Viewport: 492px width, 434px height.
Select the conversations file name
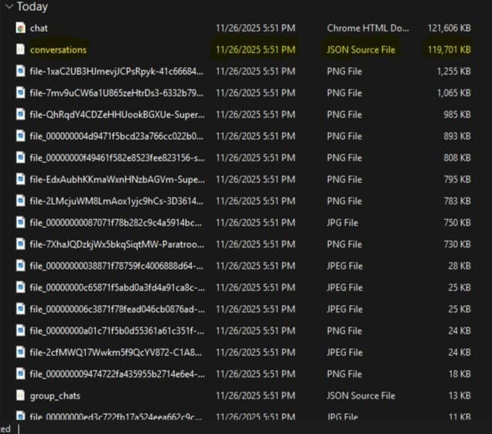[58, 49]
